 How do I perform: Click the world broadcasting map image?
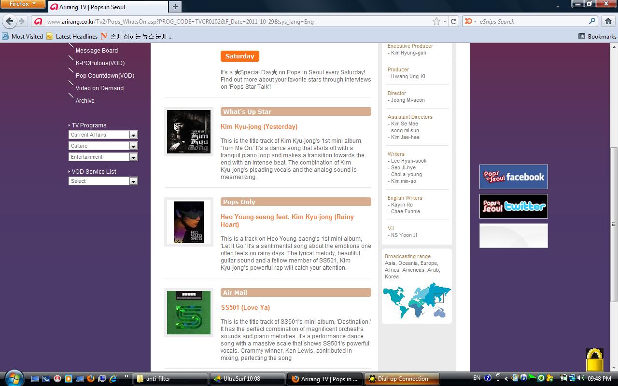(x=417, y=300)
